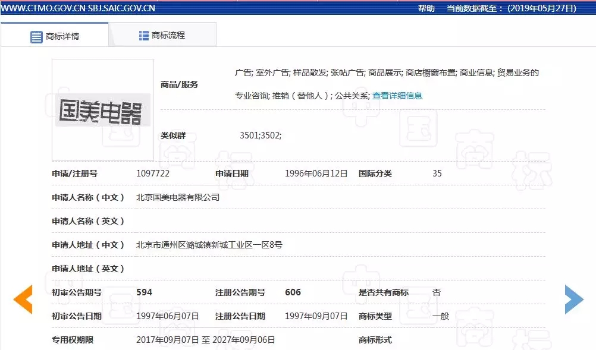
Task: Go to next record with blue arrow
Action: (574, 299)
